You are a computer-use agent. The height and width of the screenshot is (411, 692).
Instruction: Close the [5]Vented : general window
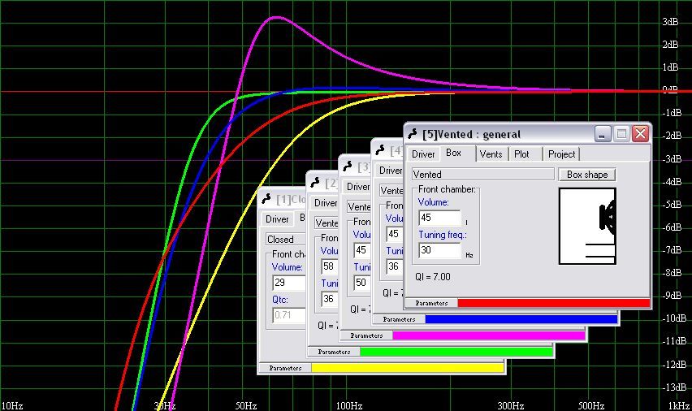click(x=640, y=133)
